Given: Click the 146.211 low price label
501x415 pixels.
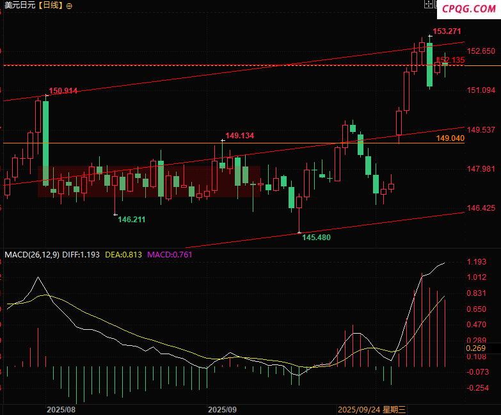Looking at the screenshot, I should pyautogui.click(x=131, y=219).
